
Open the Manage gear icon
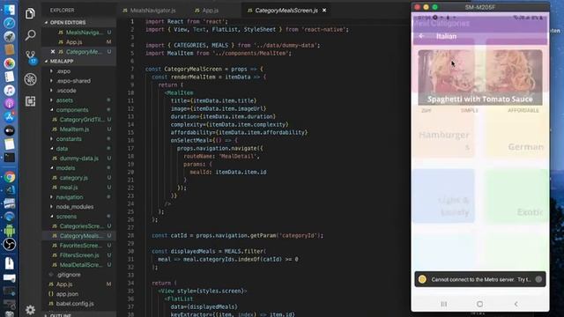pyautogui.click(x=30, y=309)
